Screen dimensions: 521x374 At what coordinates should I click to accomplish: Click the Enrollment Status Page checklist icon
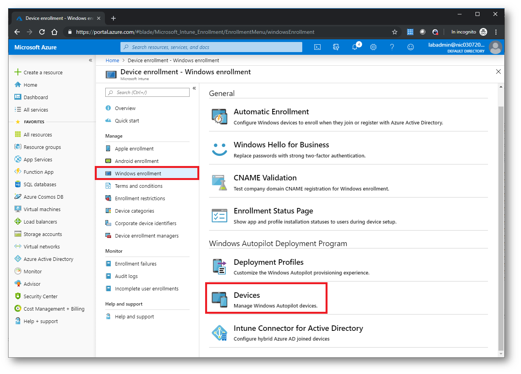220,215
